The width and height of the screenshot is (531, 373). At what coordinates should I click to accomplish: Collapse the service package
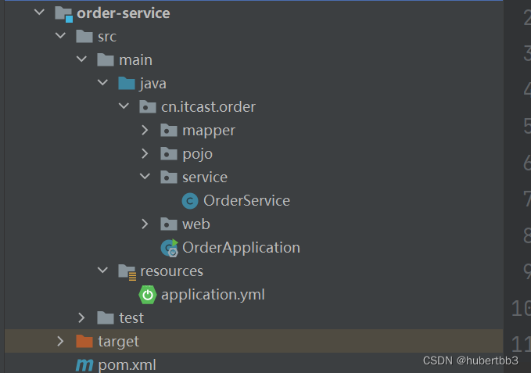pos(145,176)
